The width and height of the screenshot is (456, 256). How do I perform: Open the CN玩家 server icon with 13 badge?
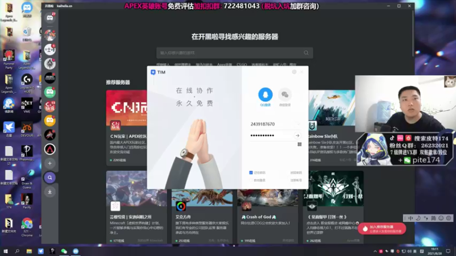50,106
